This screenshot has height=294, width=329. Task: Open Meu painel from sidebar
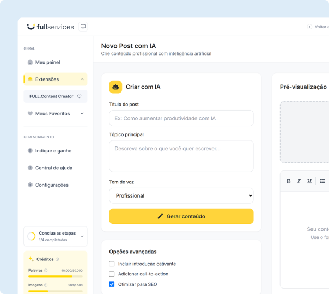point(47,62)
